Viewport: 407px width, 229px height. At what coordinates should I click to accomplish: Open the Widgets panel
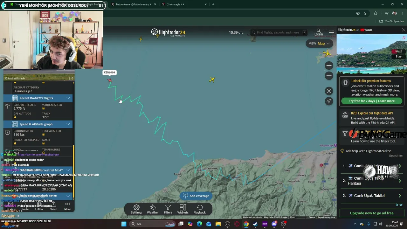coord(183,209)
